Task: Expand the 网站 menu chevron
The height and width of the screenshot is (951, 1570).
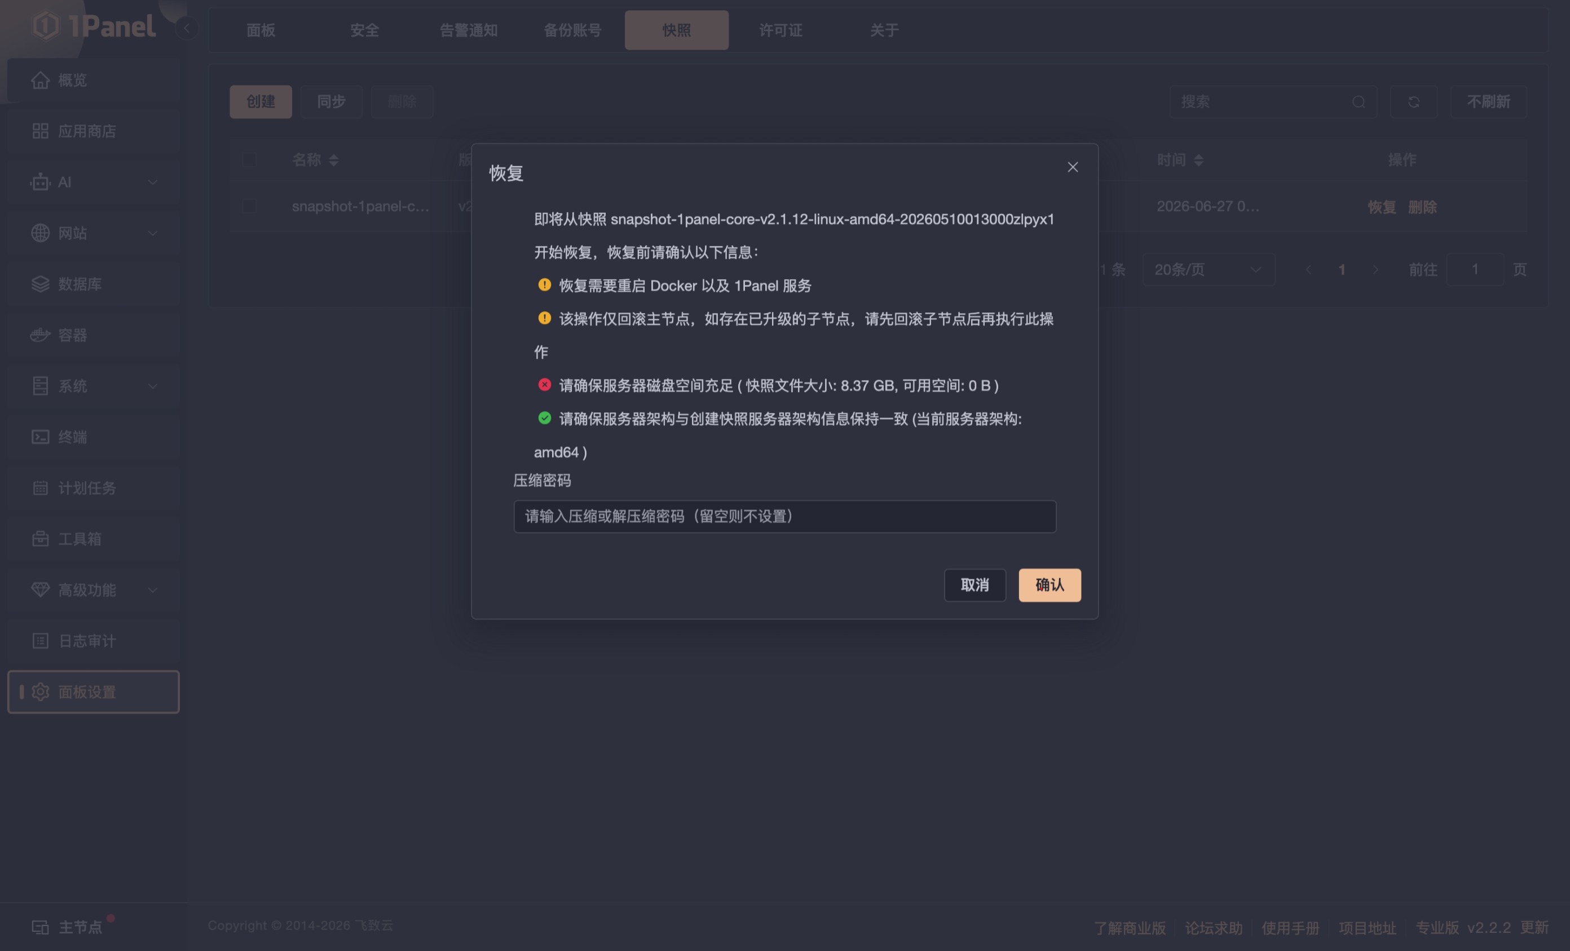Action: pyautogui.click(x=153, y=234)
